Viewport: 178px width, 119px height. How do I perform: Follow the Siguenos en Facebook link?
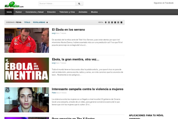click(x=163, y=3)
